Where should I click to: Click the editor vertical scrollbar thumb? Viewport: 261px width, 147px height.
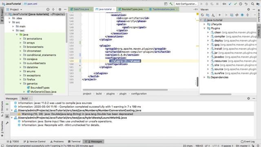click(197, 82)
